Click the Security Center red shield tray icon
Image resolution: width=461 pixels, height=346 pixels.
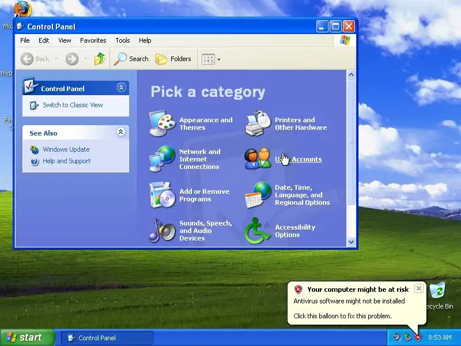pyautogui.click(x=418, y=337)
